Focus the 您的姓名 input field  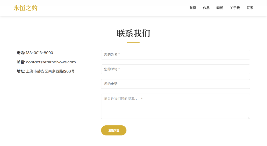point(175,55)
